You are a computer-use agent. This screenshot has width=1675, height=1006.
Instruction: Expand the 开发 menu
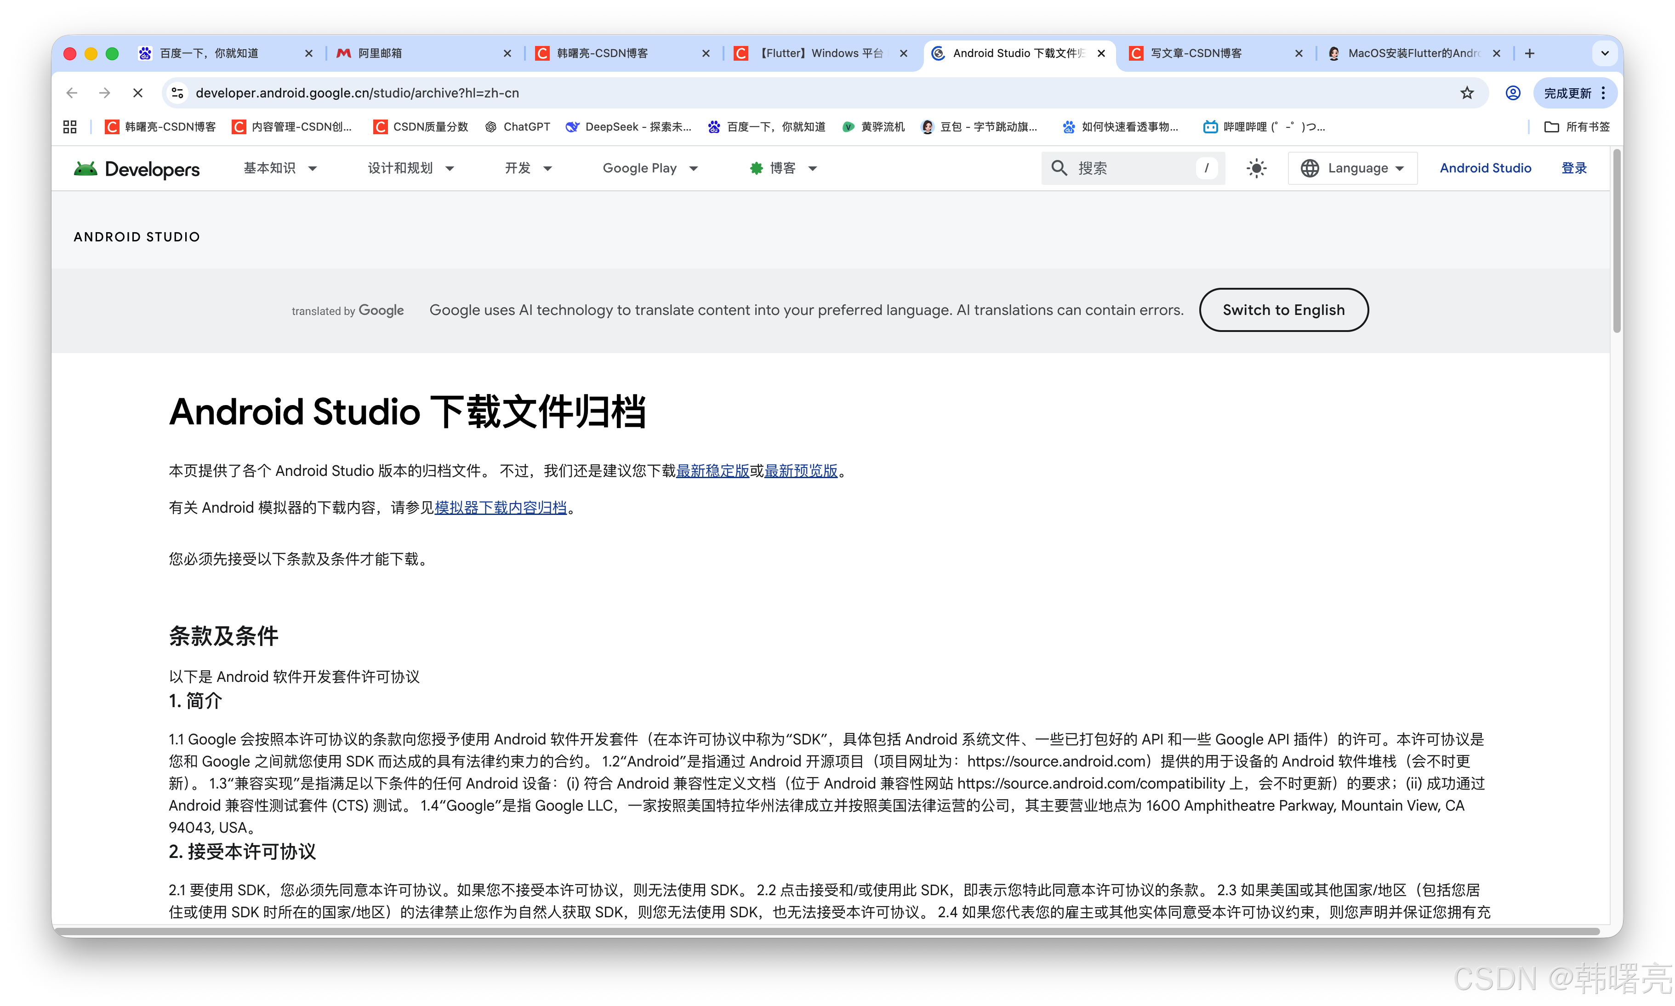(529, 168)
